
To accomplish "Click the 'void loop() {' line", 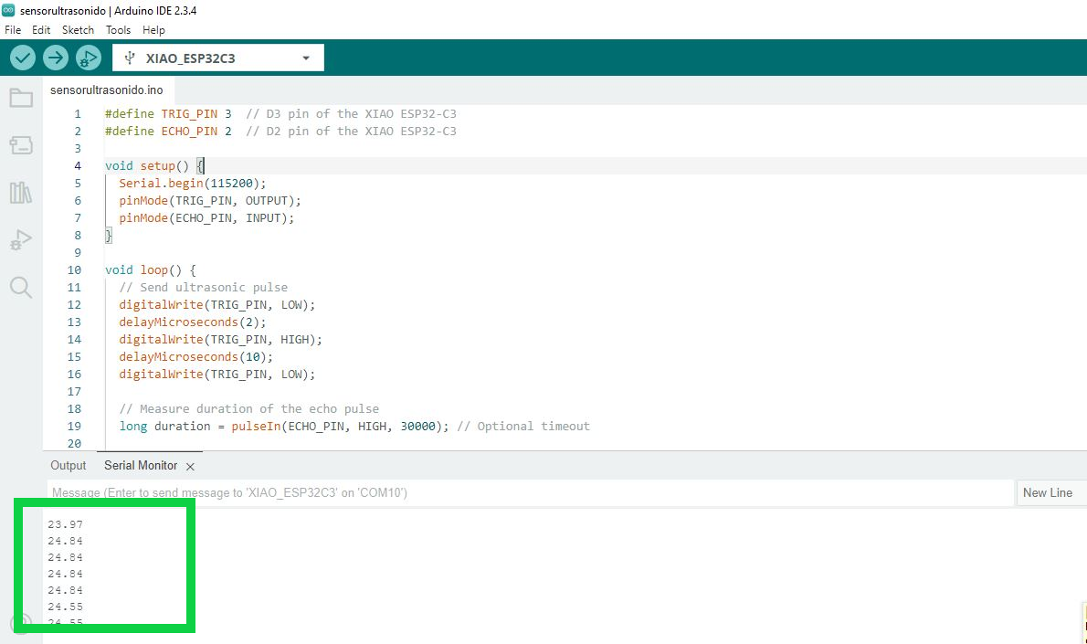I will (151, 269).
